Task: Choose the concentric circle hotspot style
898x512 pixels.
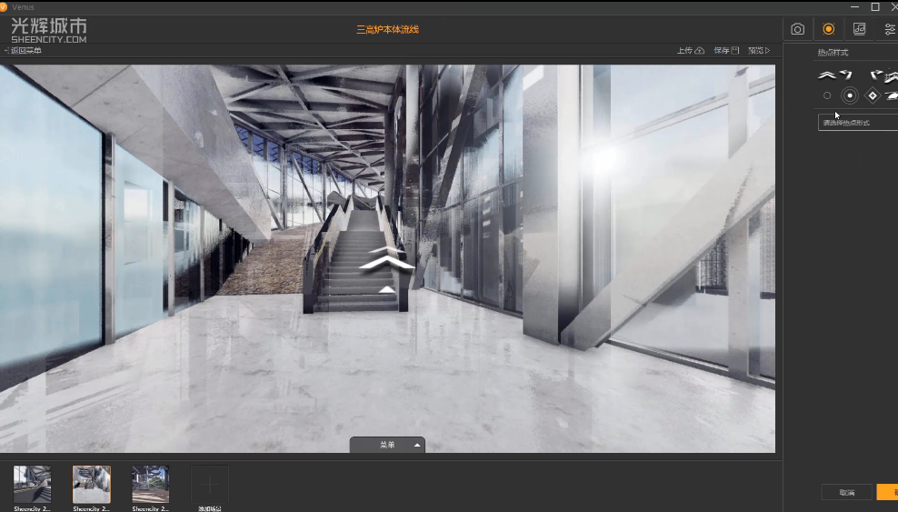Action: coord(850,95)
